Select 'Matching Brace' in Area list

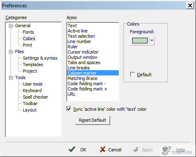pyautogui.click(x=93, y=78)
